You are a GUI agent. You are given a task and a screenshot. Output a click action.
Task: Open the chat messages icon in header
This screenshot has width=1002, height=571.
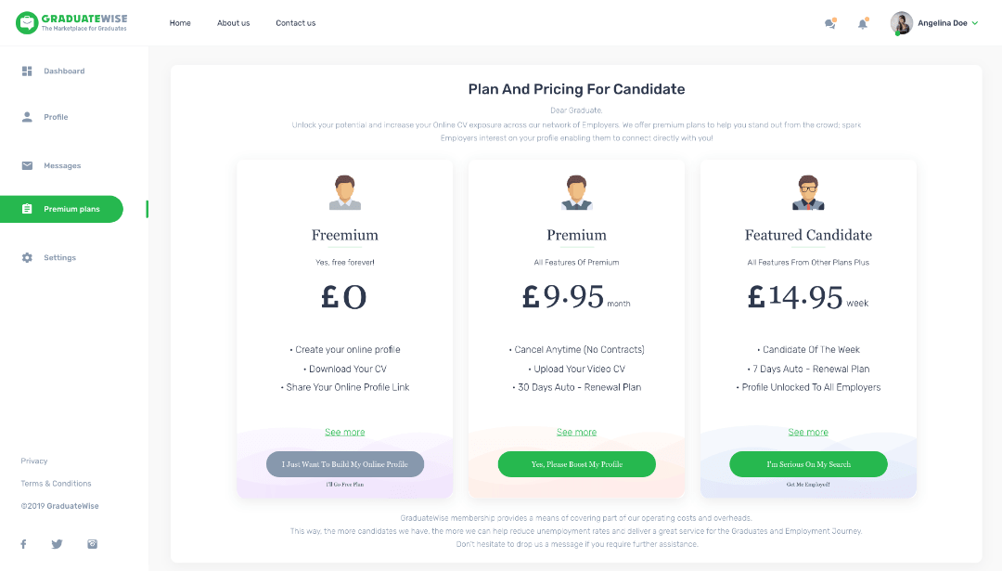pos(830,23)
